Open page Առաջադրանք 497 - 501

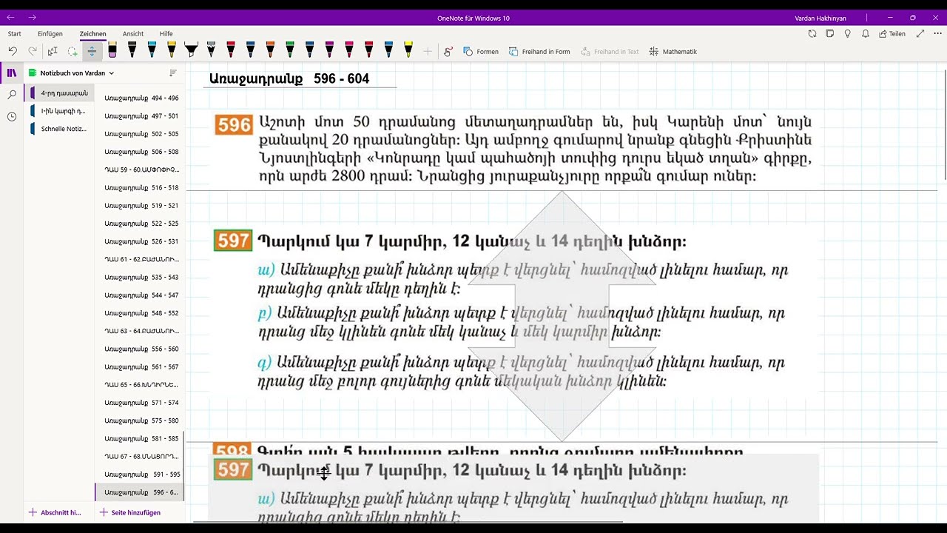(x=140, y=116)
